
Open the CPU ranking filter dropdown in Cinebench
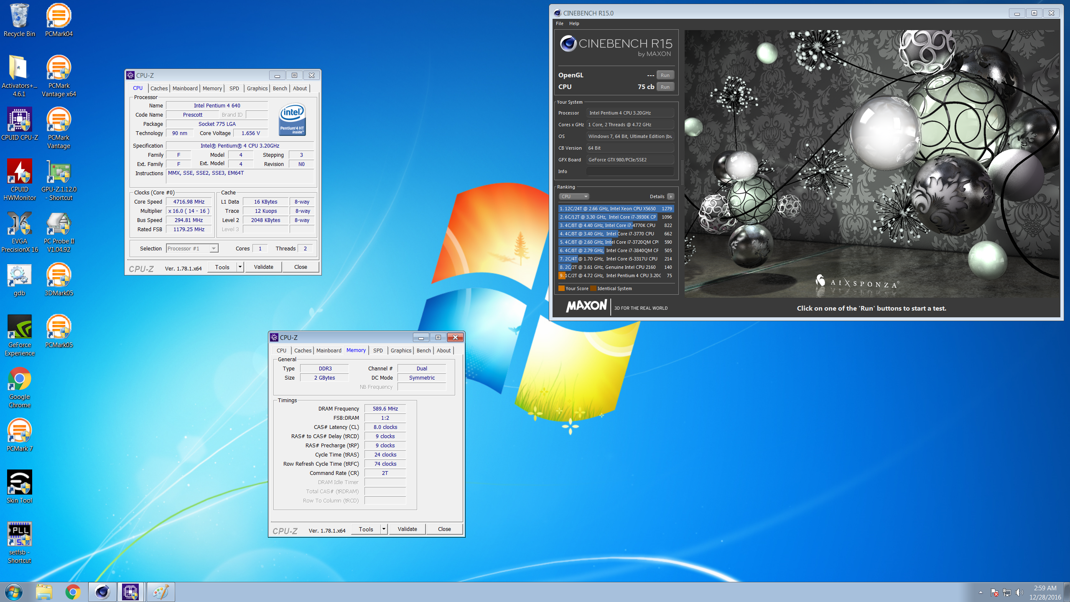[x=574, y=196]
